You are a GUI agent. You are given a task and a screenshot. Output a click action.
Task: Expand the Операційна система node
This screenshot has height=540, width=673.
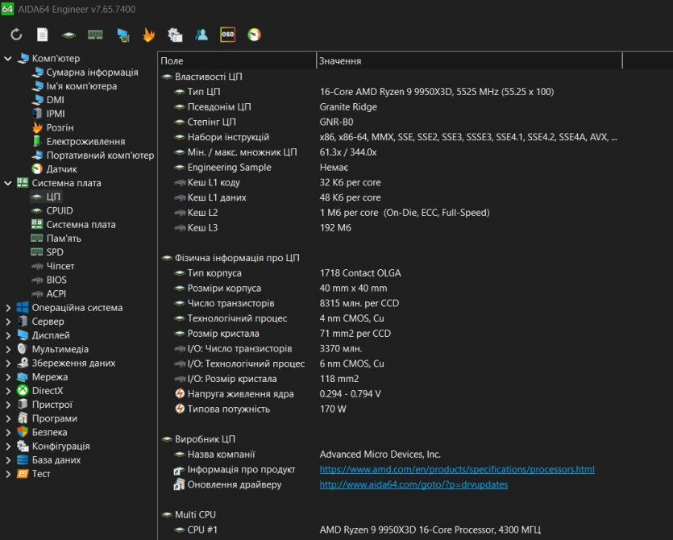[x=8, y=308]
